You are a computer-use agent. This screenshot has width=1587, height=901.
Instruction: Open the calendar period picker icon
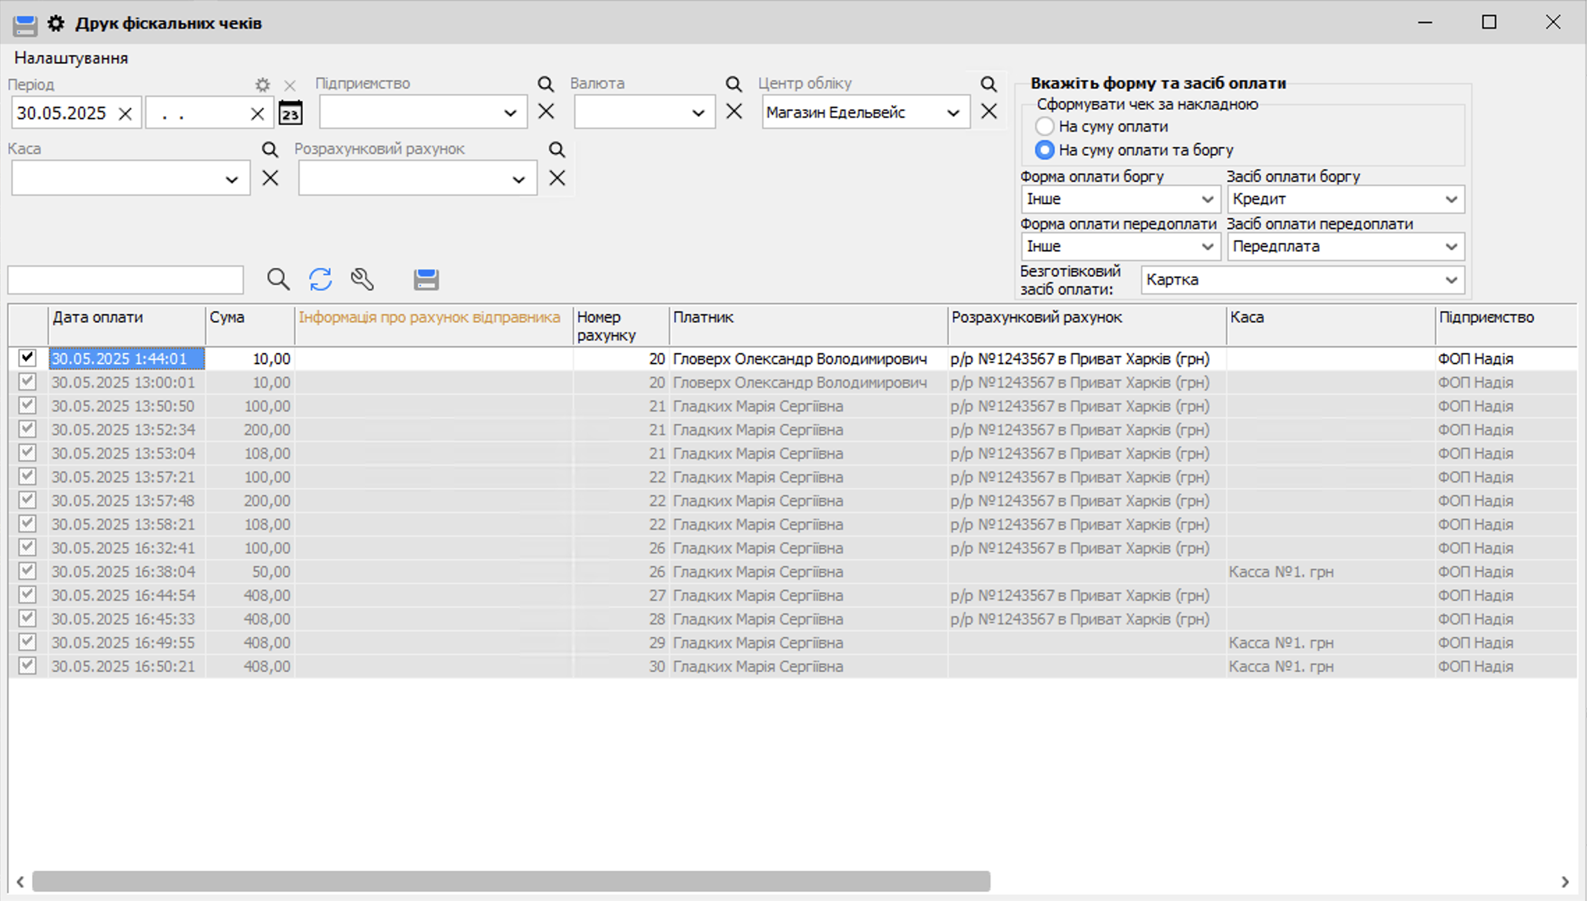(x=291, y=113)
